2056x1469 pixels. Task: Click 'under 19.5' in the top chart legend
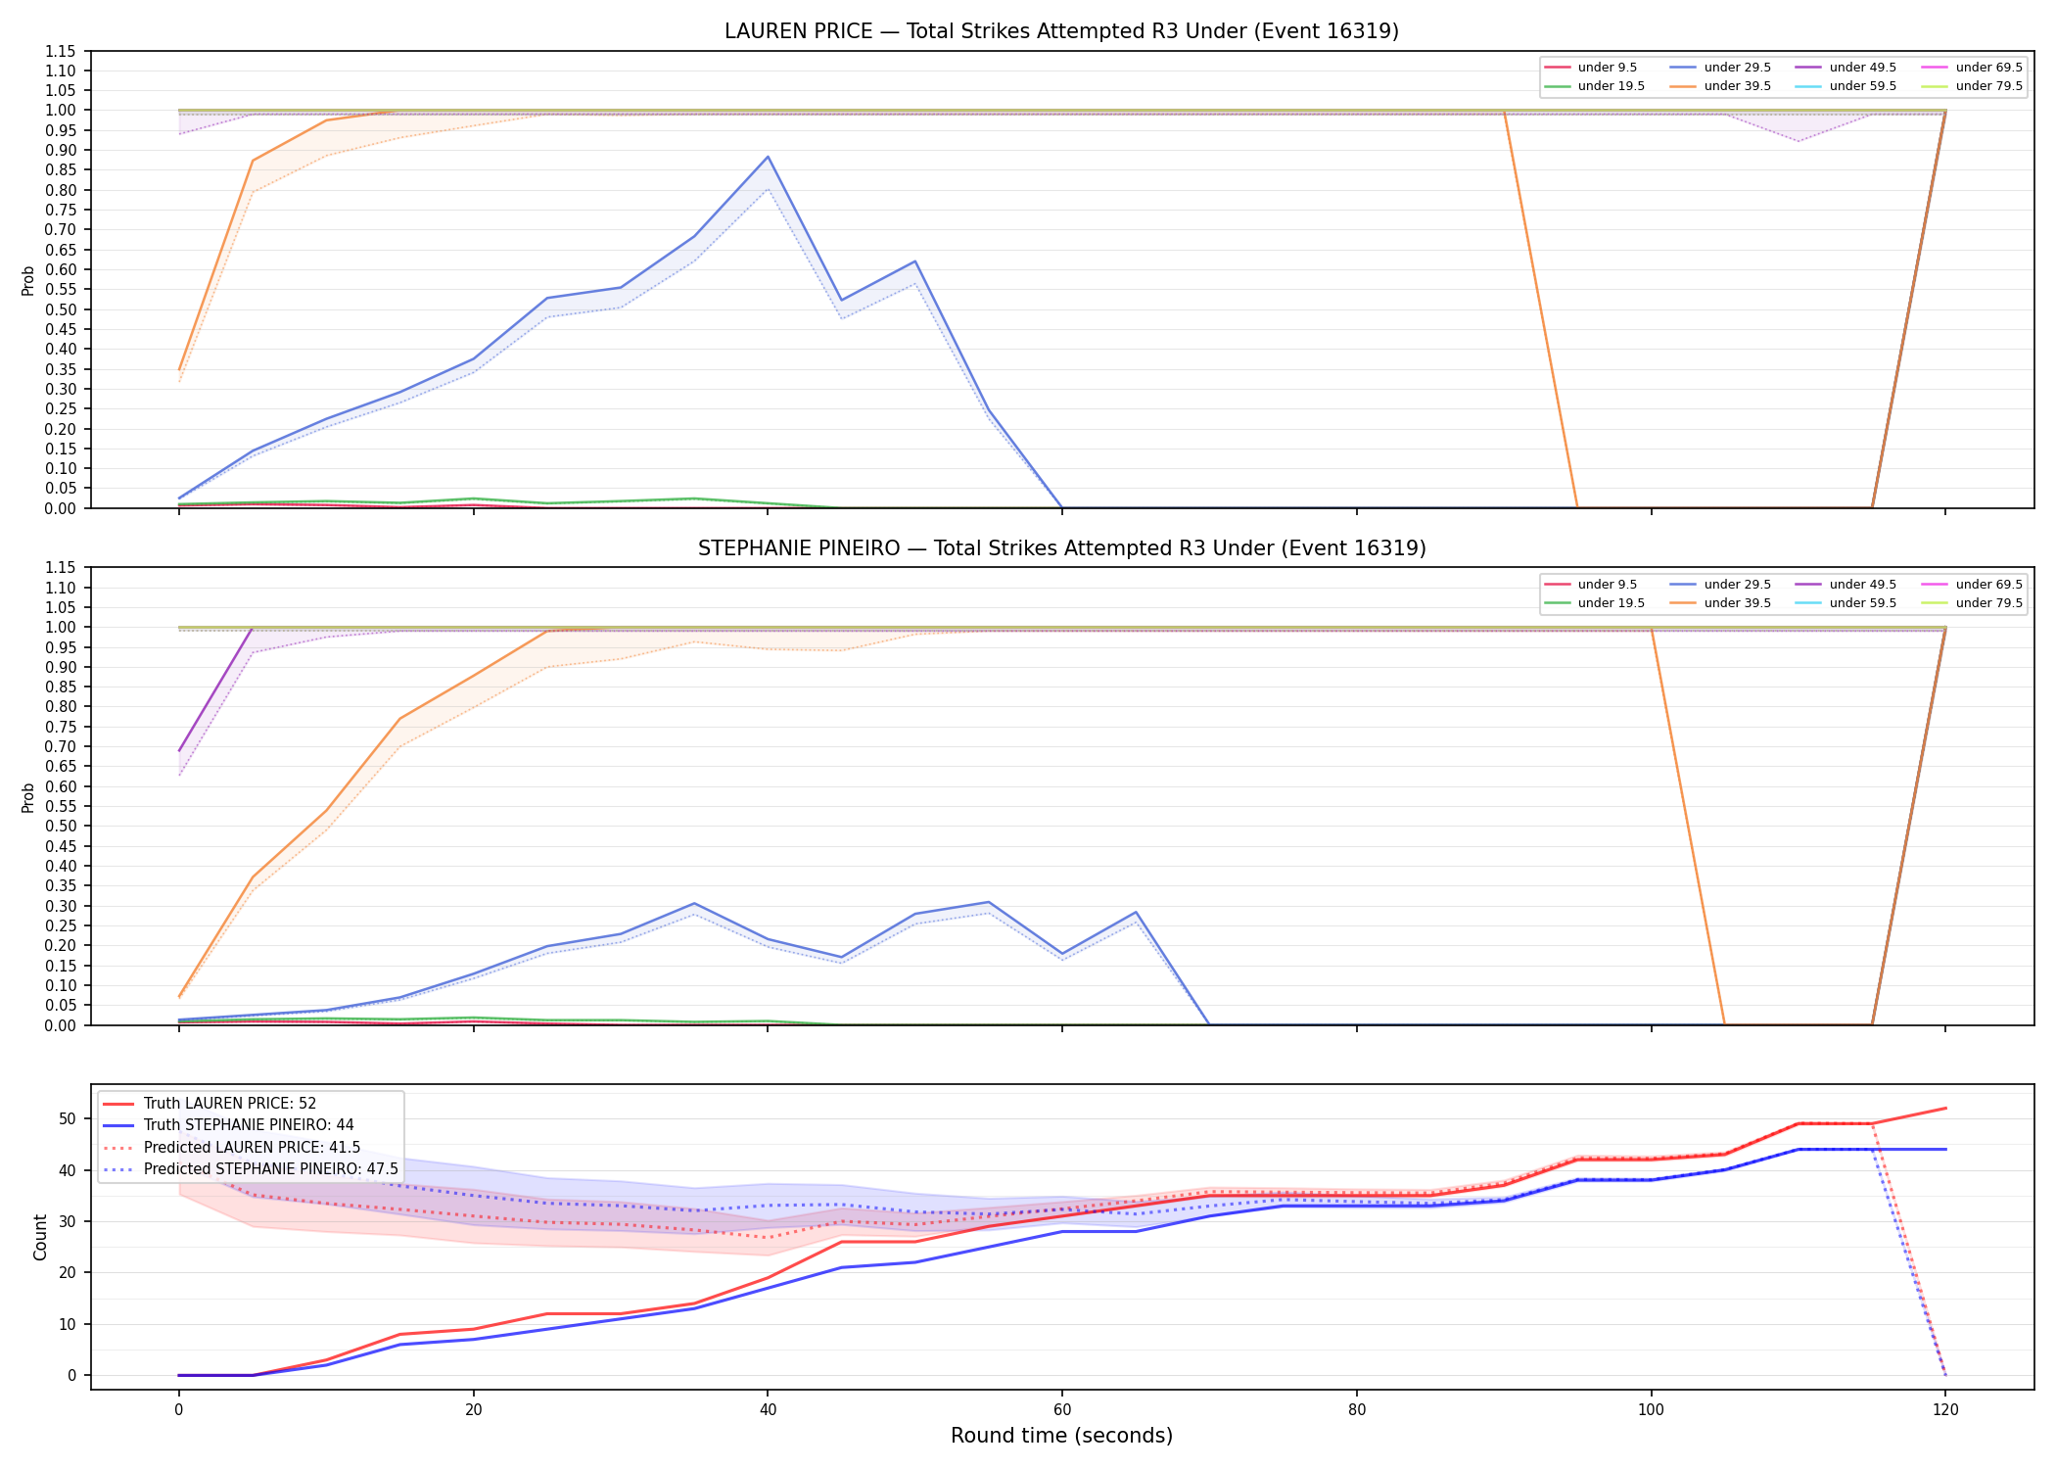(1611, 86)
